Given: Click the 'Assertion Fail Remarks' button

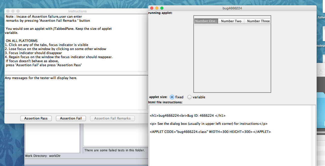Looking at the screenshot, I should pos(112,118).
